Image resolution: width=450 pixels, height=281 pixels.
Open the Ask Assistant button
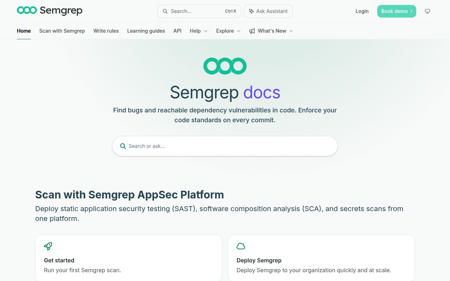(x=268, y=11)
